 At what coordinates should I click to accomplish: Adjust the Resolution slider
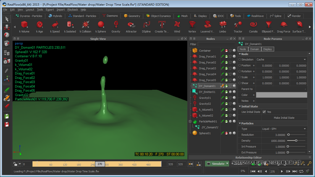coord(297,135)
